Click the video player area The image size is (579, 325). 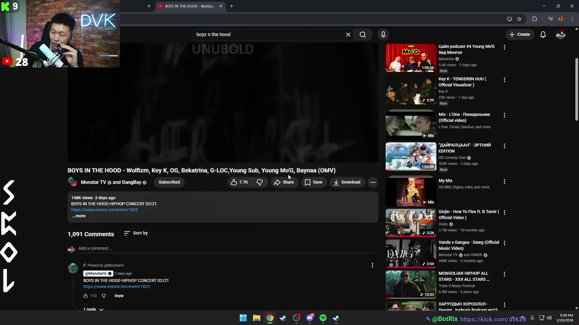pyautogui.click(x=223, y=103)
